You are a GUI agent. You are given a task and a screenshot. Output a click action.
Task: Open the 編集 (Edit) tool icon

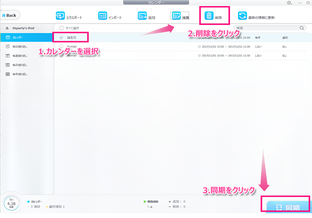[x=176, y=16]
